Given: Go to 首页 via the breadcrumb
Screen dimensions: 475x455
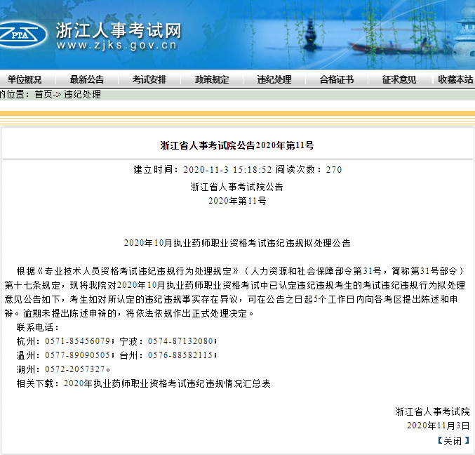Looking at the screenshot, I should pyautogui.click(x=44, y=94).
